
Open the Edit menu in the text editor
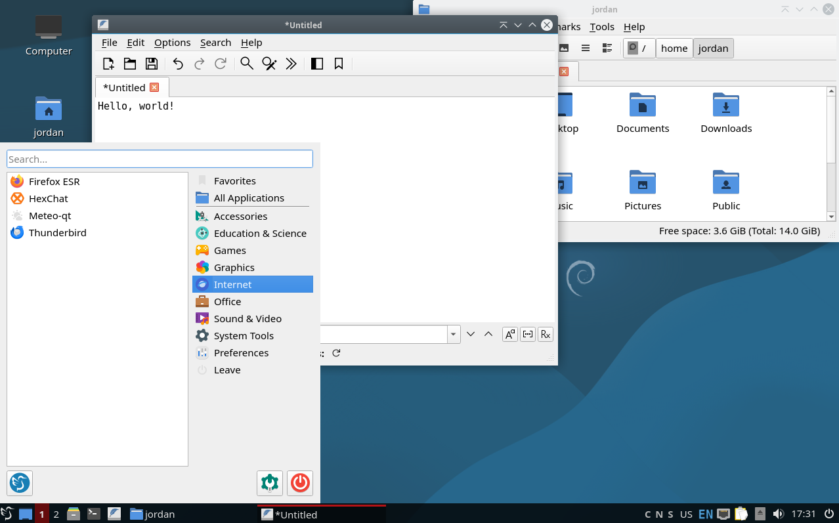tap(136, 43)
